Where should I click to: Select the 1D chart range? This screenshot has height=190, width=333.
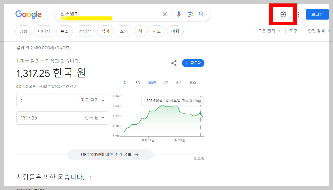(x=124, y=83)
